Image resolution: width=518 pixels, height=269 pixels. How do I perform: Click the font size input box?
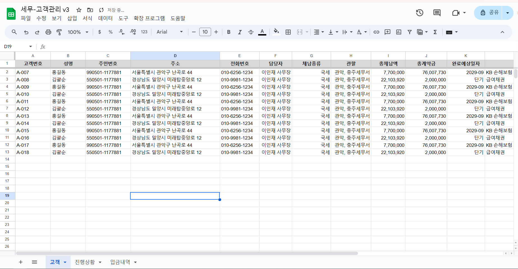click(205, 32)
